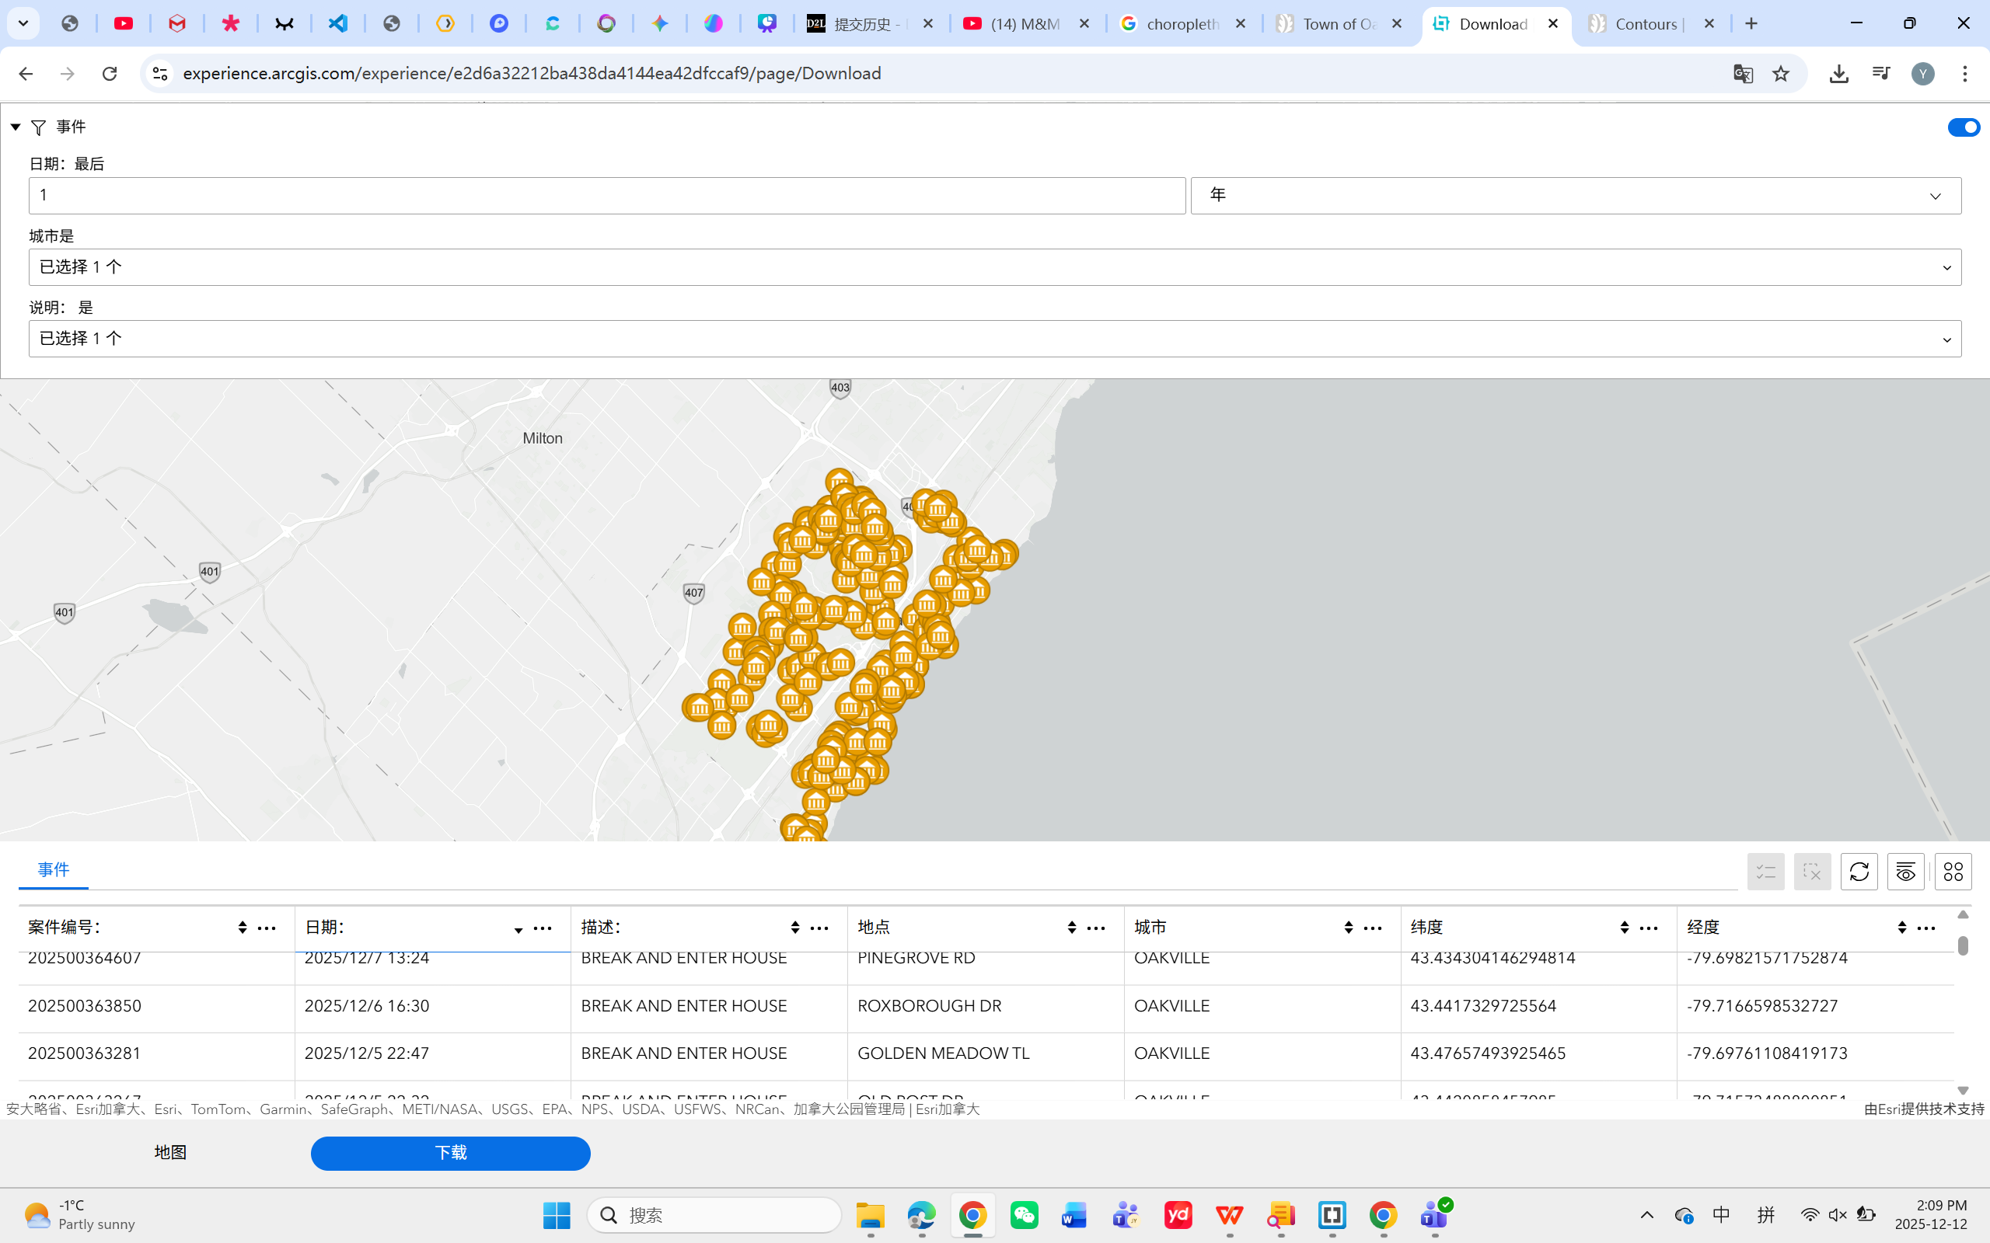Click the blue 下载 button
Image resolution: width=1990 pixels, height=1243 pixels.
click(x=450, y=1153)
